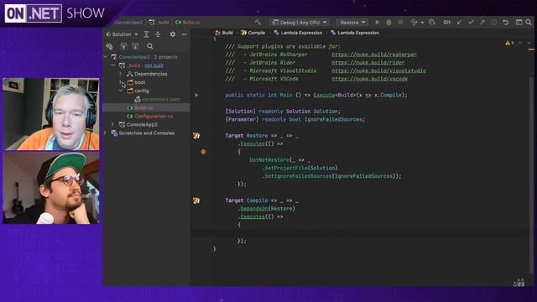Viewport: 537px width, 302px height.
Task: Click the profiler clock icon in toolbar
Action: tap(431, 23)
